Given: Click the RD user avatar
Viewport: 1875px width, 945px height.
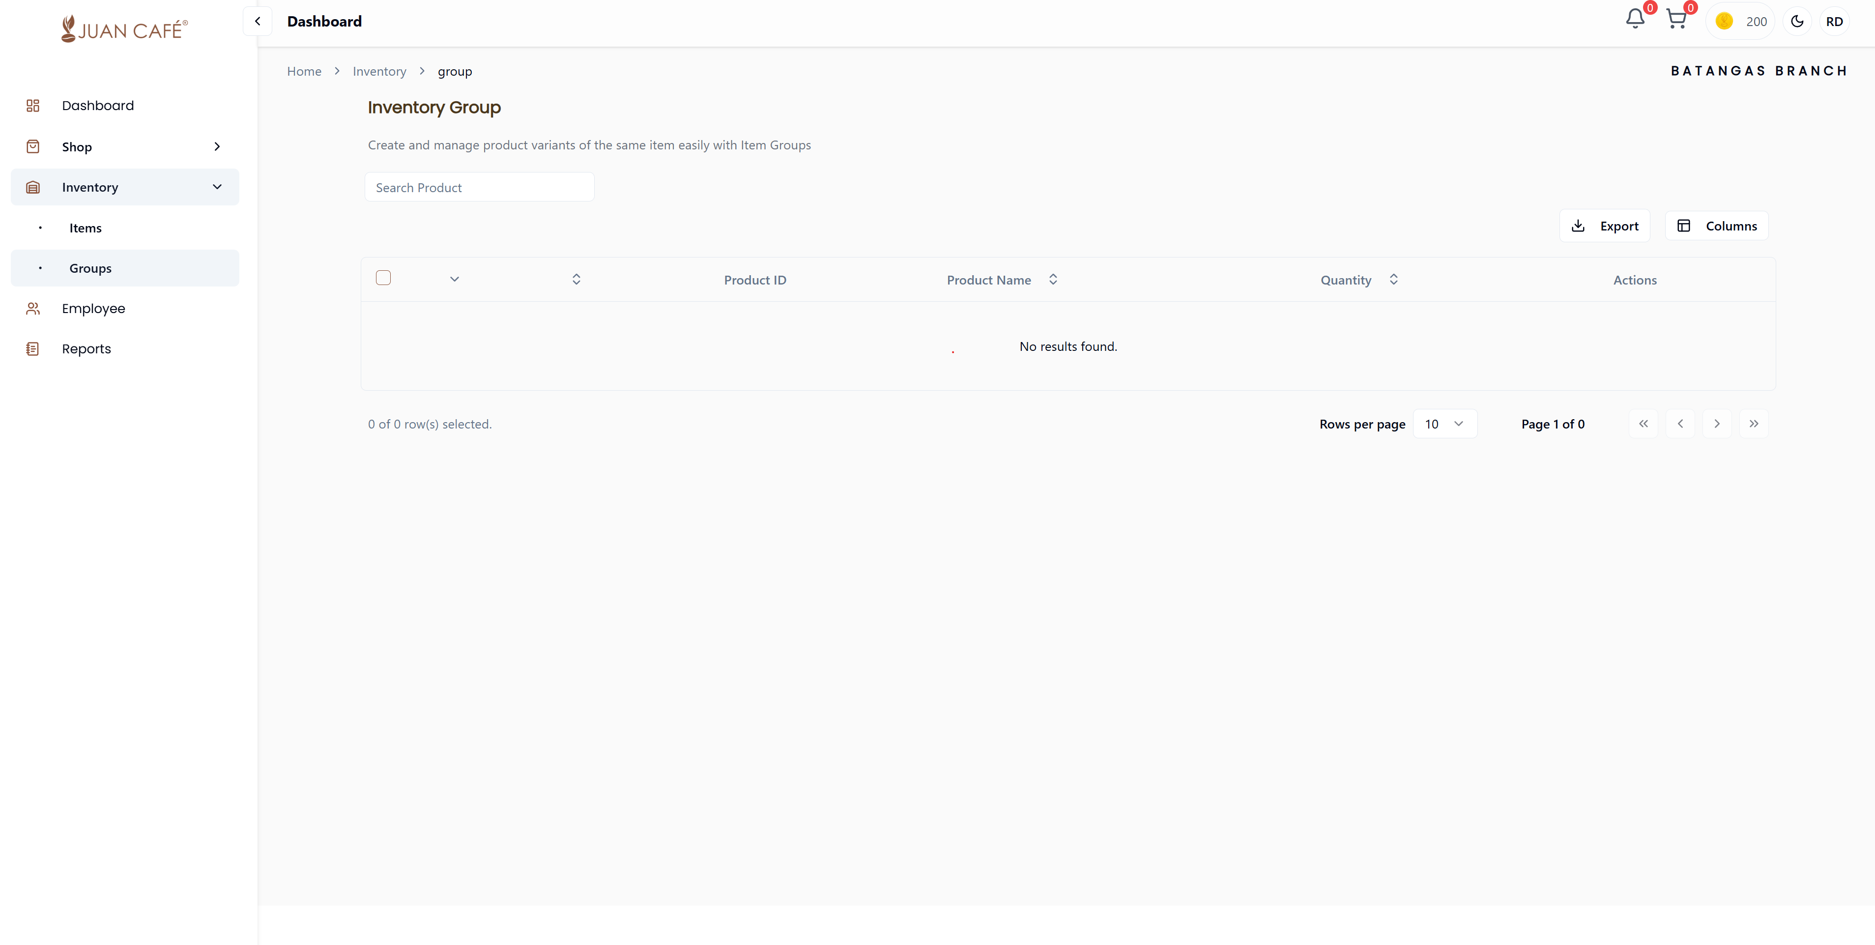Looking at the screenshot, I should point(1834,21).
